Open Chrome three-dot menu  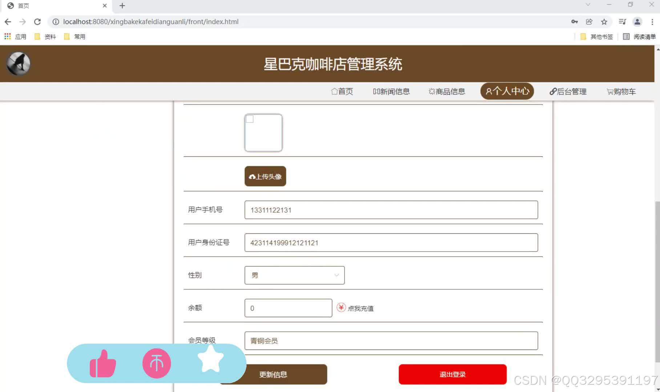click(x=652, y=22)
